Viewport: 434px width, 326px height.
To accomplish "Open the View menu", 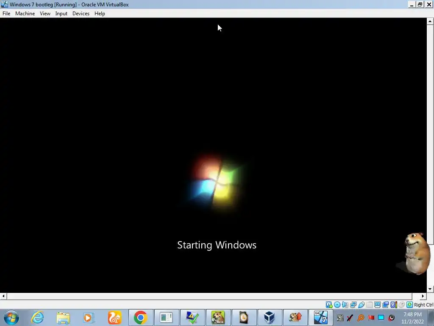I will pos(45,14).
